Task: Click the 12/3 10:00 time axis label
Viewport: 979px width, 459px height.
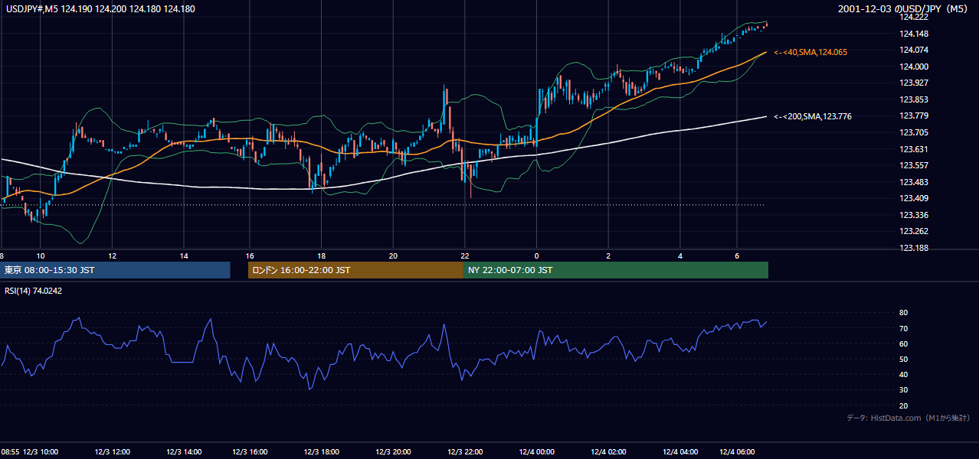Action: pyautogui.click(x=41, y=451)
